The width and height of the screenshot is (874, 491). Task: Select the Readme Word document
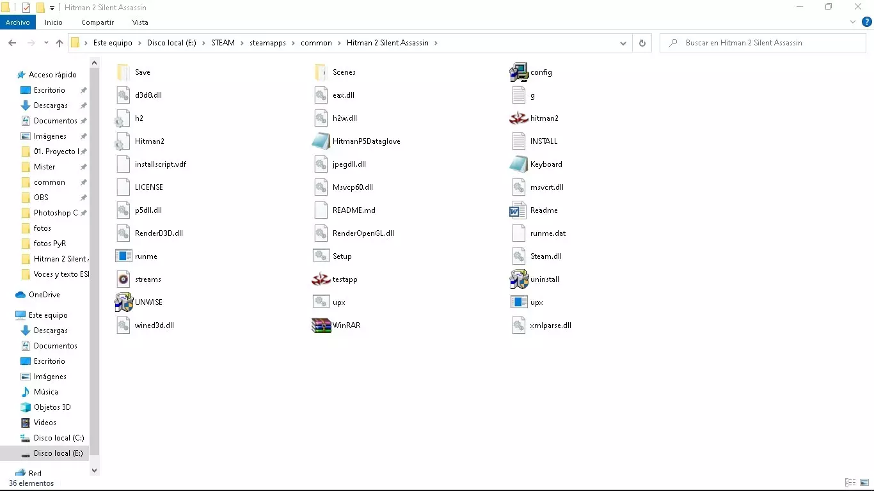point(534,210)
